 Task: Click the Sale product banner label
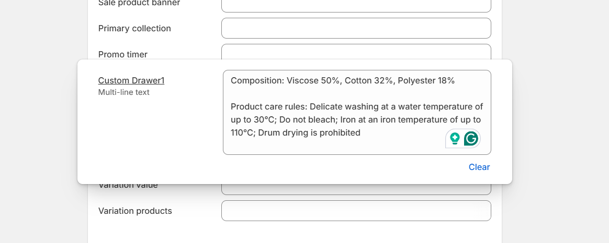pyautogui.click(x=139, y=3)
